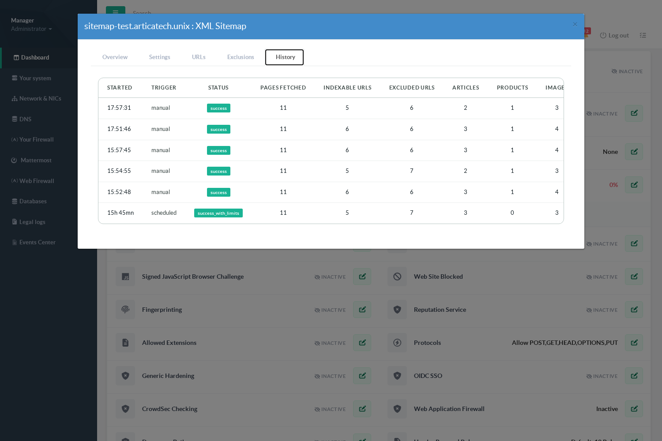Click the PRODUCTS column header
662x441 pixels.
512,88
